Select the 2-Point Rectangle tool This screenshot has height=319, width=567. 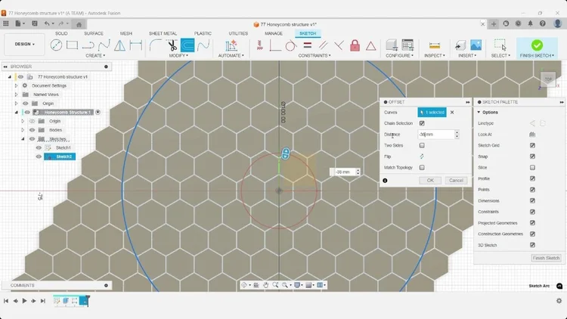pos(72,45)
